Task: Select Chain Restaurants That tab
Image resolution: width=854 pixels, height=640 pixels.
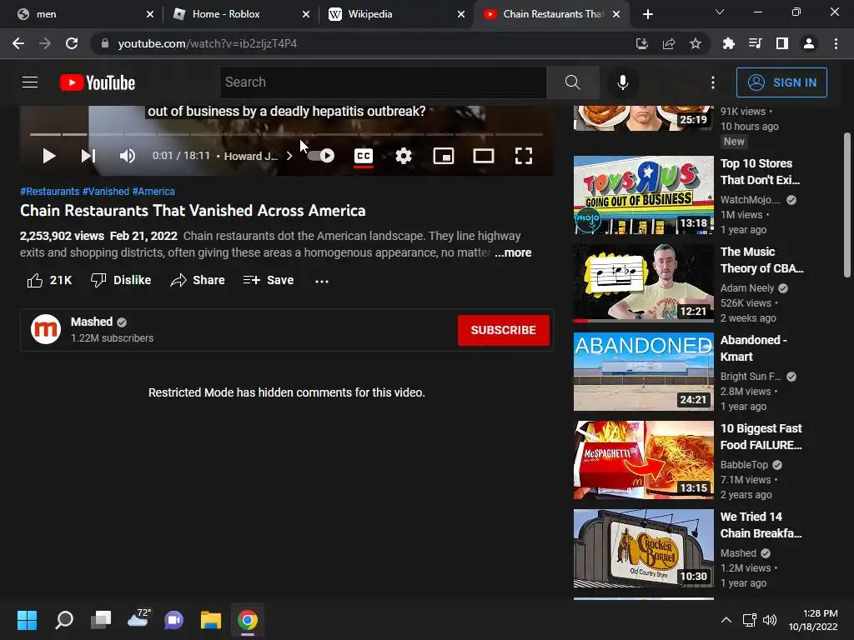Action: tap(552, 14)
